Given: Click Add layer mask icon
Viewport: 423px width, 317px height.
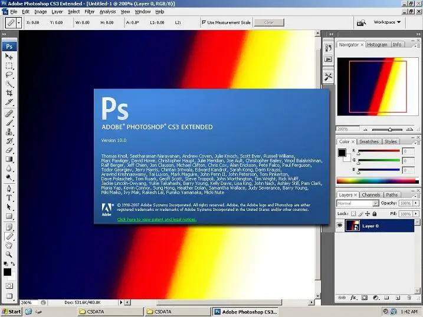Looking at the screenshot, I should [x=365, y=298].
